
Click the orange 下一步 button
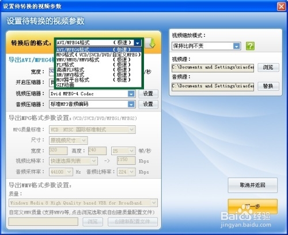[253, 206]
